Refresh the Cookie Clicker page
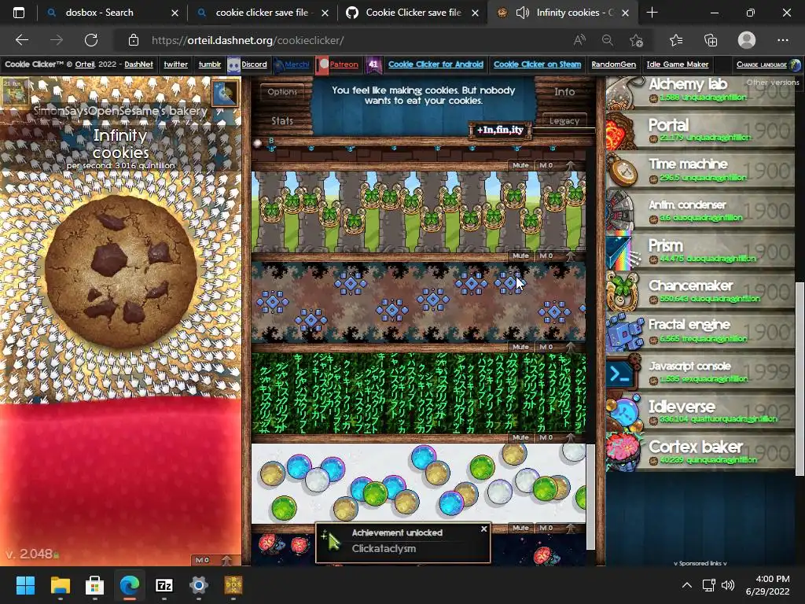This screenshot has height=604, width=805. (x=91, y=40)
